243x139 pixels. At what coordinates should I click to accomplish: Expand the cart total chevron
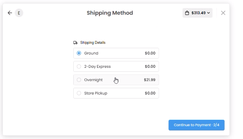click(209, 13)
